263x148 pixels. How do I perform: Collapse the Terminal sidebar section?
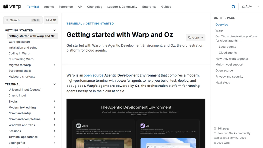point(54,84)
